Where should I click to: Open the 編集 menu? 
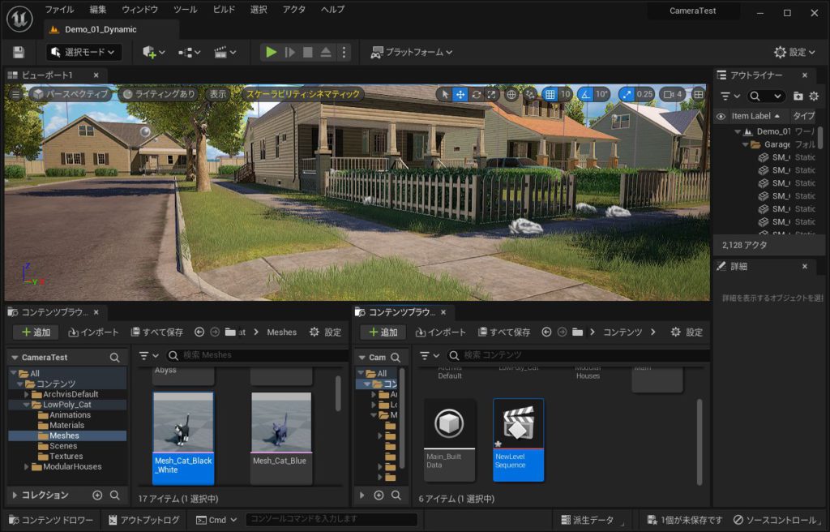click(x=98, y=10)
